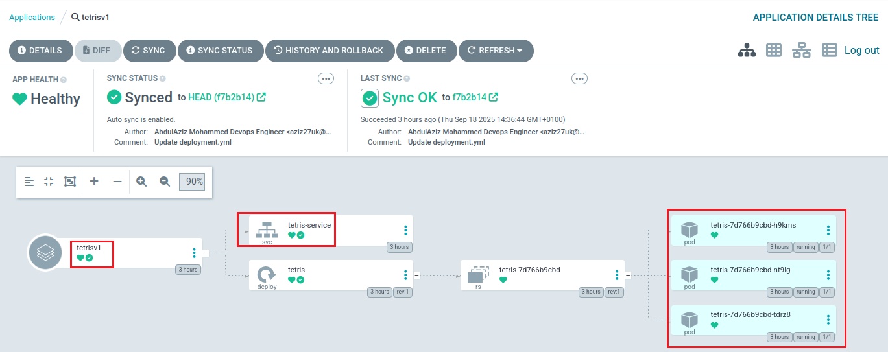This screenshot has height=352, width=888.
Task: Collapse pods under tetris-7d766b9cbd replicaset
Action: point(628,275)
